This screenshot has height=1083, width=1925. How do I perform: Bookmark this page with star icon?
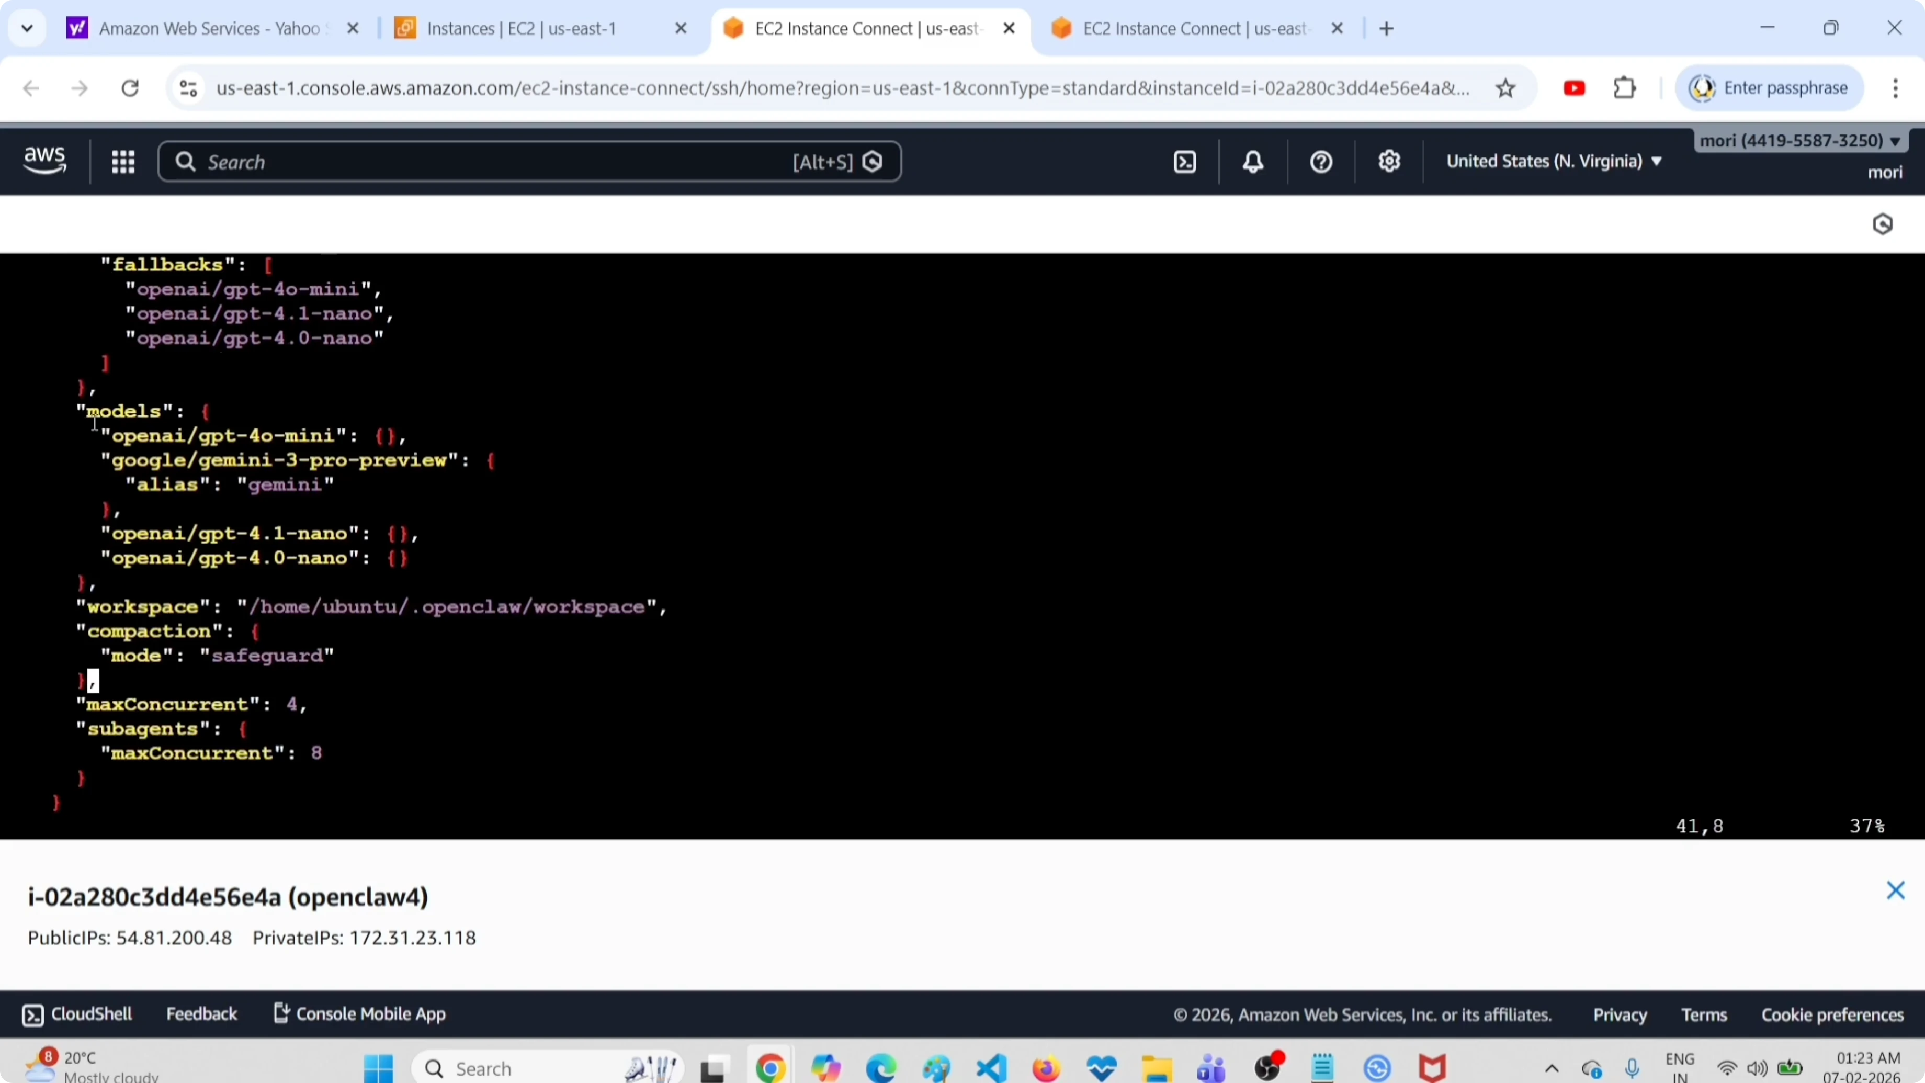[1506, 89]
